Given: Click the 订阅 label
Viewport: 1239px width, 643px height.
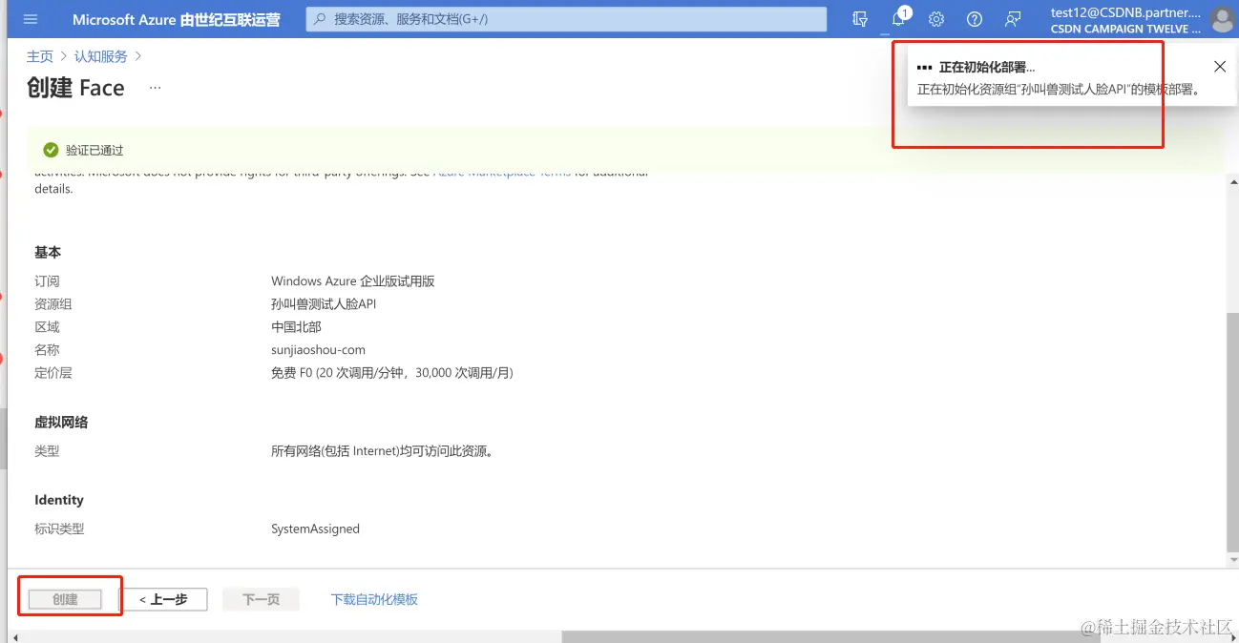Looking at the screenshot, I should [47, 281].
